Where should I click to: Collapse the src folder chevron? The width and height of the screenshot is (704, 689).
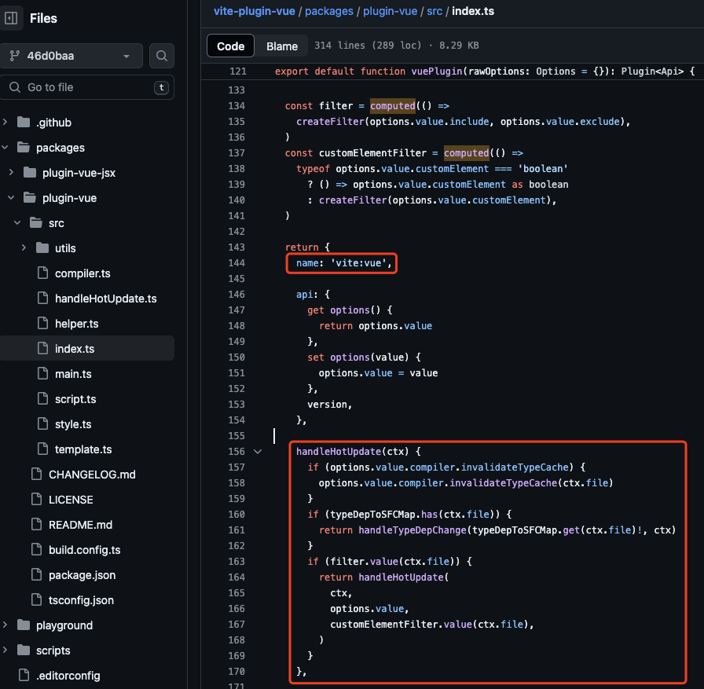(x=17, y=222)
